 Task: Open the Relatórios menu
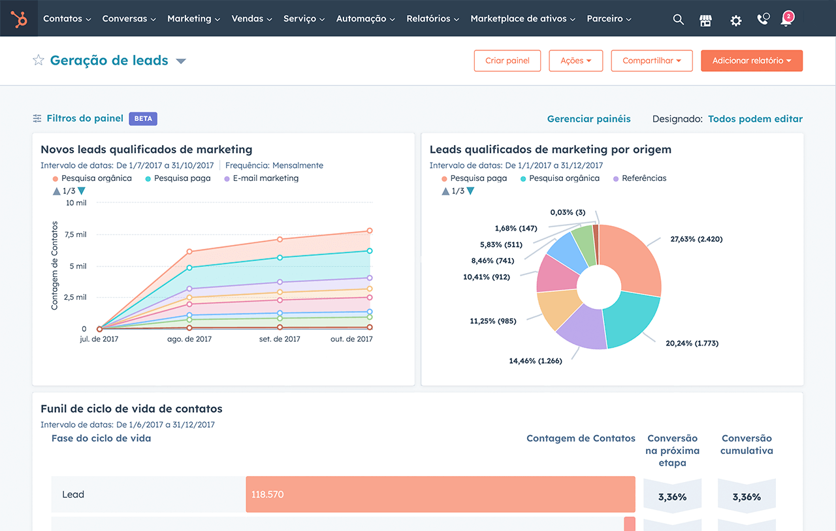pyautogui.click(x=432, y=18)
